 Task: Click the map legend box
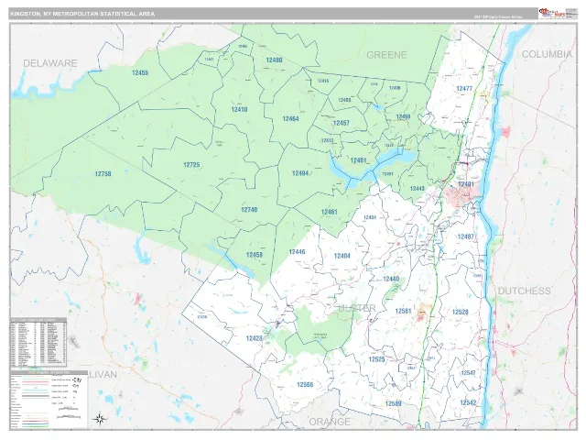tap(49, 400)
